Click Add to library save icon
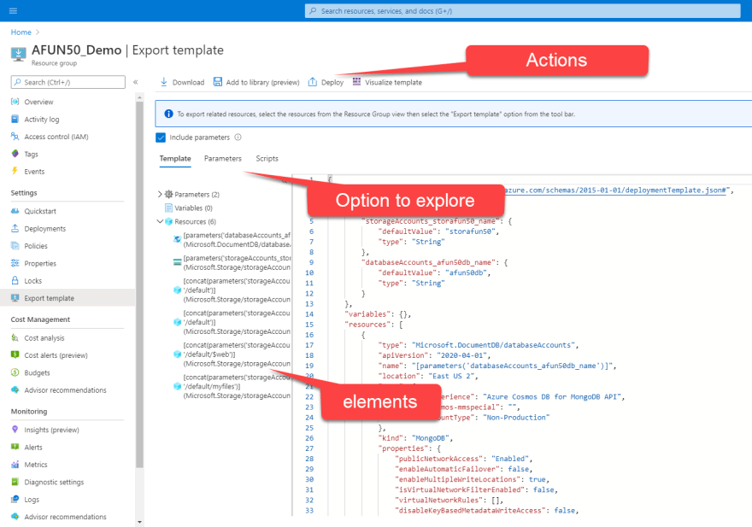Viewport: 752px width, 527px height. tap(218, 82)
